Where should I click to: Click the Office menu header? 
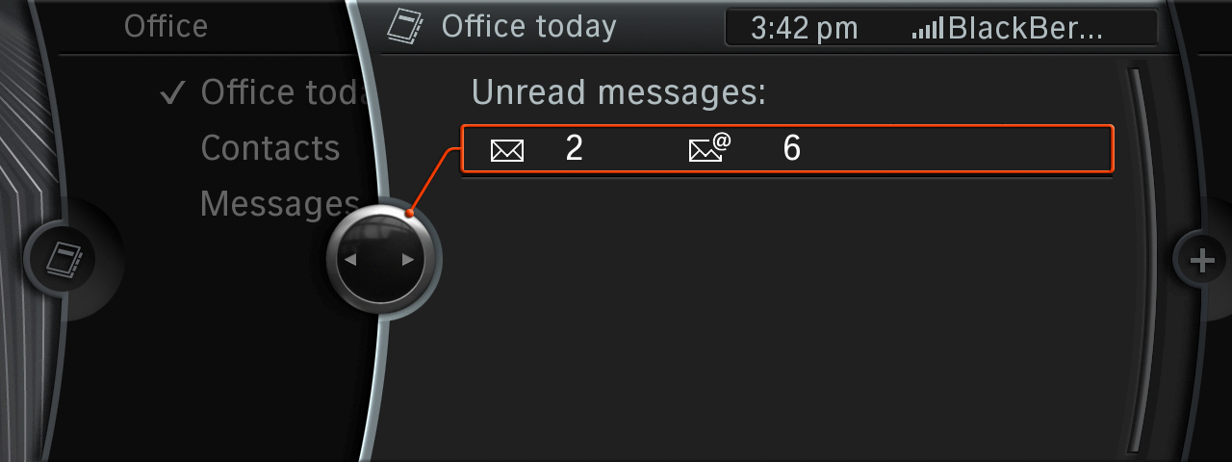point(166,26)
